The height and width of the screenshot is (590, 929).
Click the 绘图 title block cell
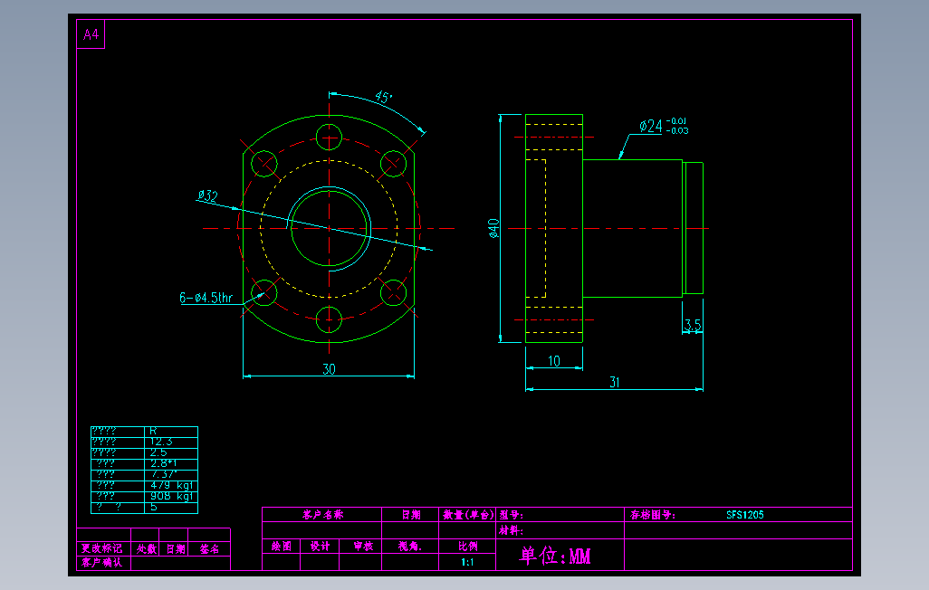282,547
